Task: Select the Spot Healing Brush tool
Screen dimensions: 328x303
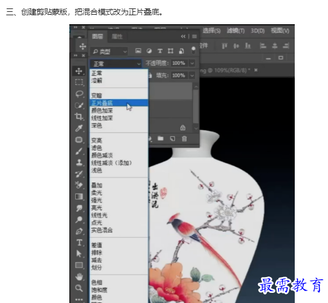Action: pyautogui.click(x=79, y=140)
